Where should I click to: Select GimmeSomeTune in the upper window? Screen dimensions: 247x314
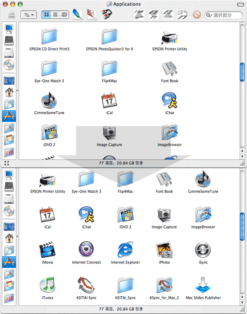point(49,100)
